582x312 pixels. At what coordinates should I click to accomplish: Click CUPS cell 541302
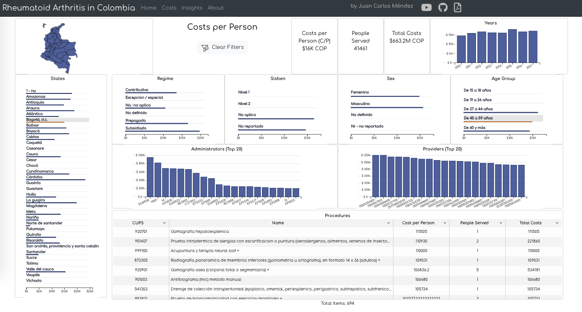coord(141,289)
